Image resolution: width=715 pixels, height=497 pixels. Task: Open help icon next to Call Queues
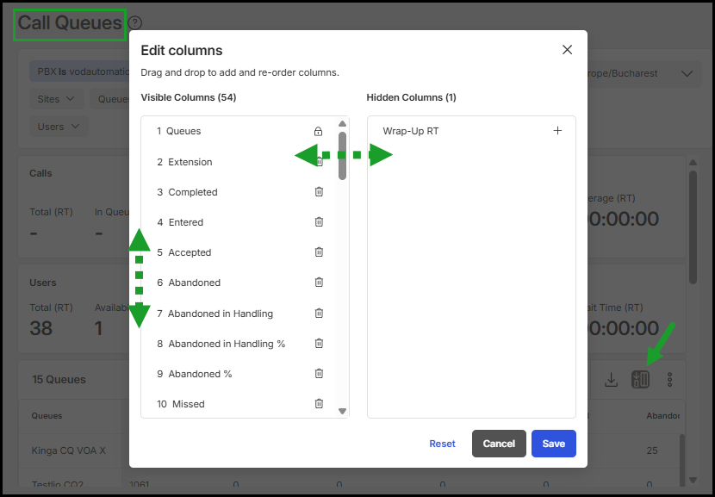pyautogui.click(x=135, y=24)
